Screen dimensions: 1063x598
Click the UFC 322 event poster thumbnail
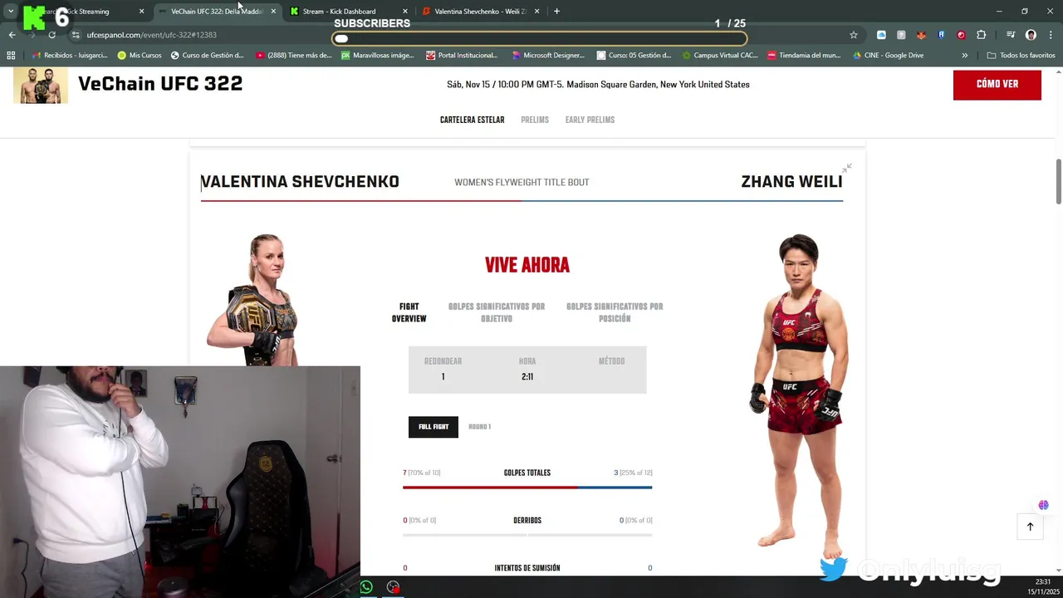[x=41, y=86]
